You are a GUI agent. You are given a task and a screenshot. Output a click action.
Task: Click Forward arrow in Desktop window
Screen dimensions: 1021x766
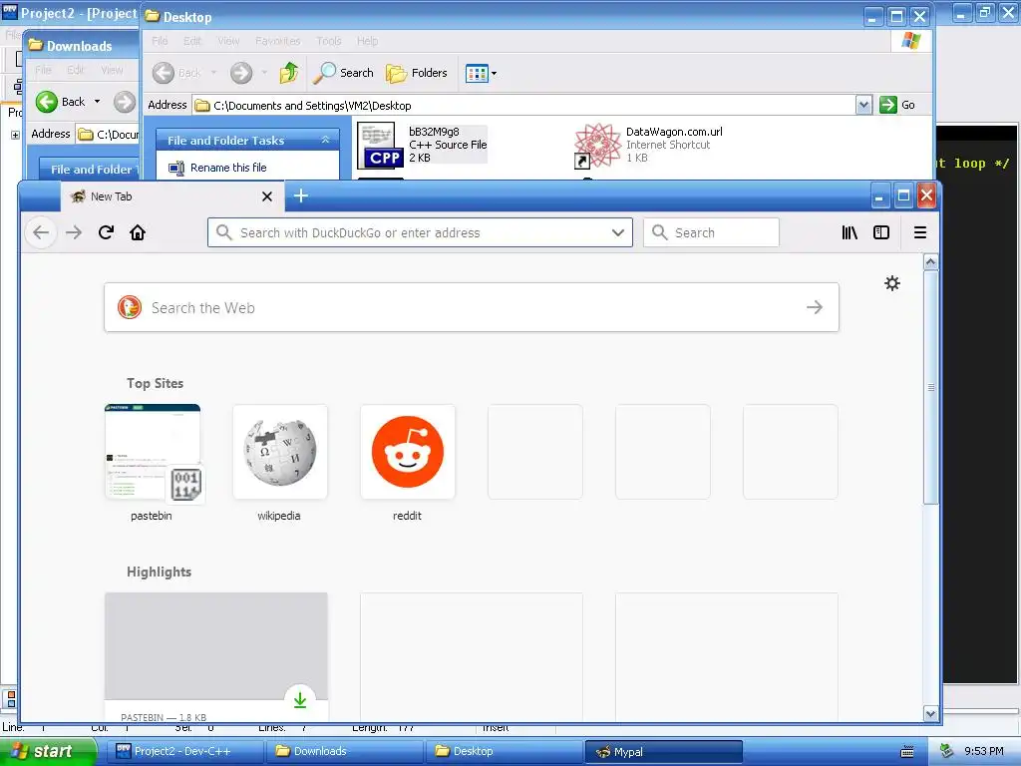click(x=241, y=73)
